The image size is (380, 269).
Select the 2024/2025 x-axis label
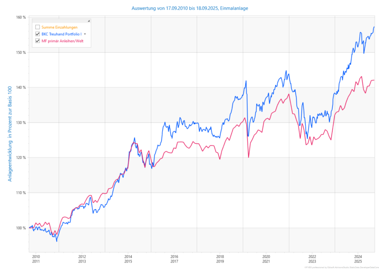point(358,259)
